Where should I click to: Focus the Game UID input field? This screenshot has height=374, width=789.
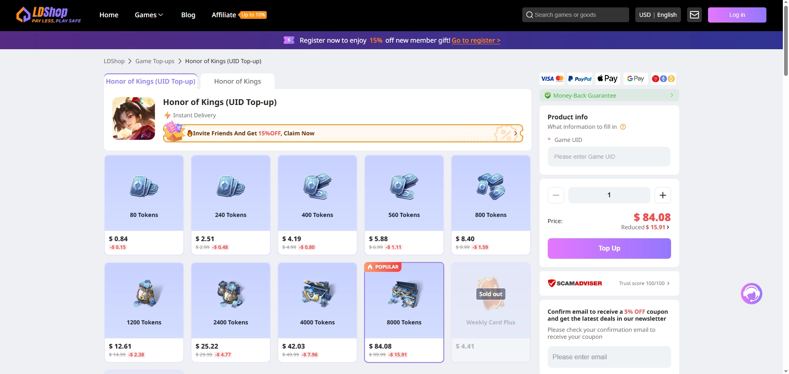click(x=609, y=157)
